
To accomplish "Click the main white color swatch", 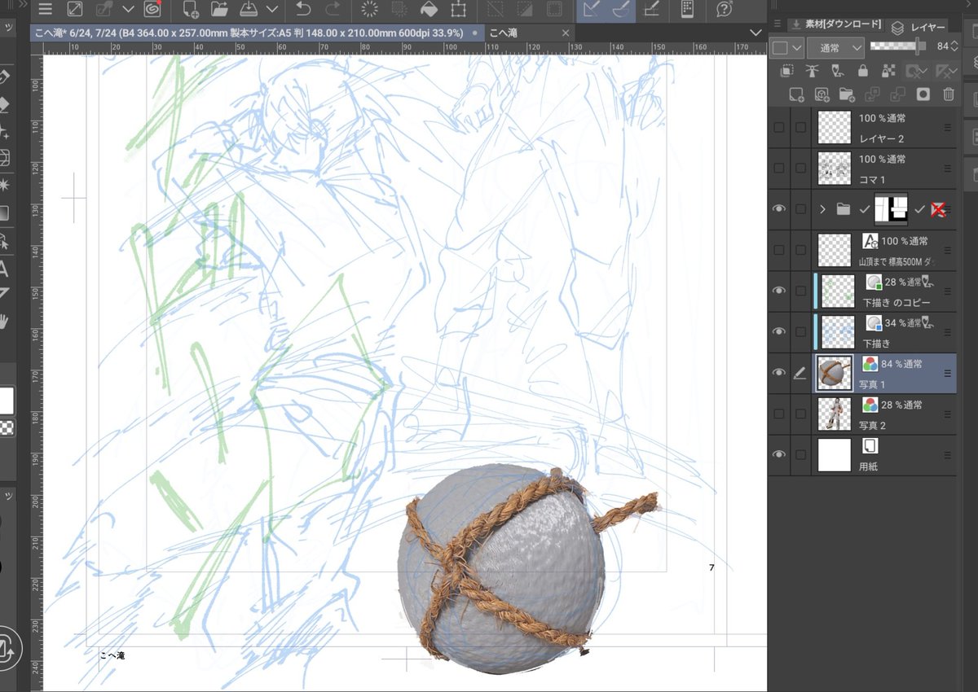I will 7,401.
